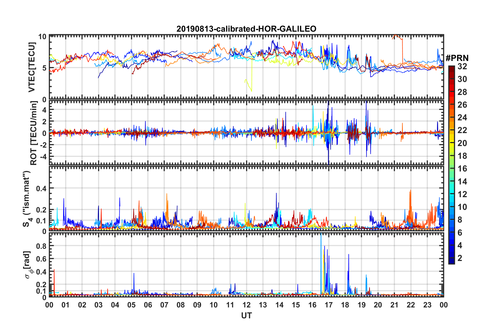Click S4 panel y-tick label 0.4
This screenshot has width=493, height=330.
(41, 188)
